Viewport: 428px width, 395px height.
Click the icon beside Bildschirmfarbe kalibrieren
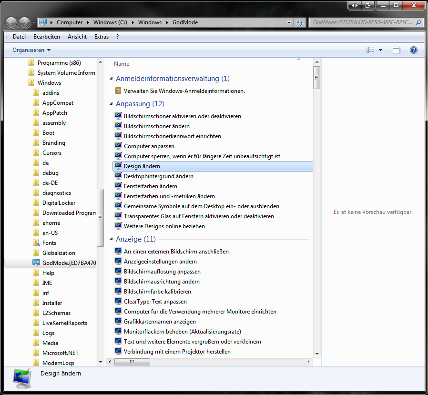point(118,291)
